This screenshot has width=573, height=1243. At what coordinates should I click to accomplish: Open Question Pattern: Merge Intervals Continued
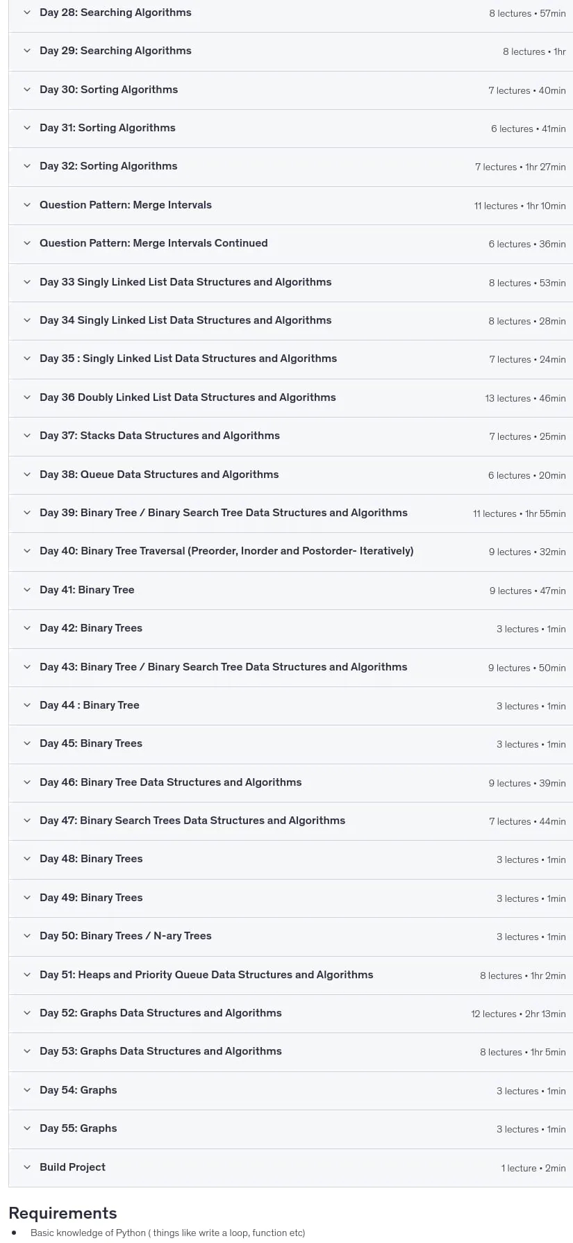(x=290, y=244)
